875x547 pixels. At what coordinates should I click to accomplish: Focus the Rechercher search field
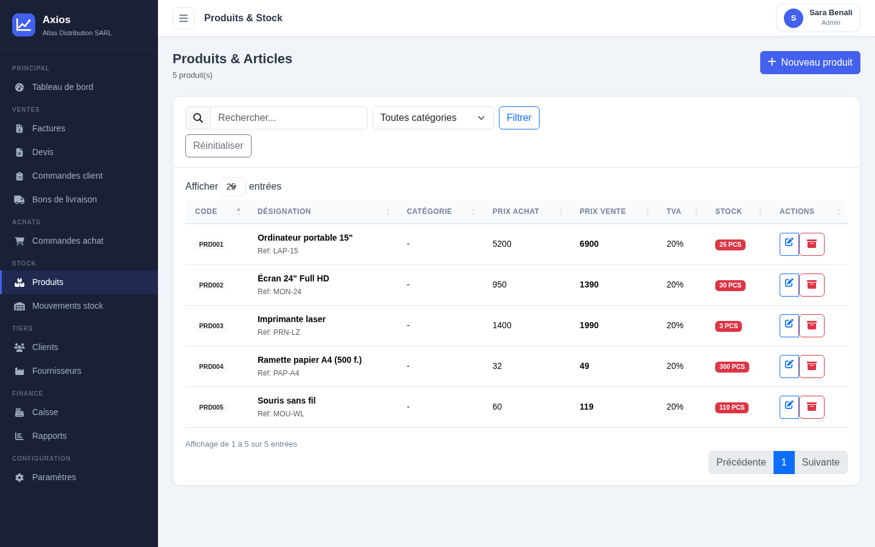click(289, 118)
